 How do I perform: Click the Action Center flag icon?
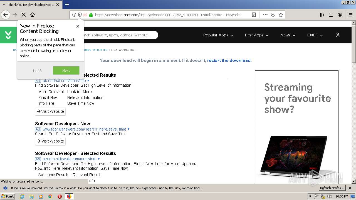(317, 196)
